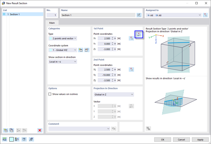Click the light blue color box in bottom toolbar
211x144 pixels.
click(x=11, y=139)
